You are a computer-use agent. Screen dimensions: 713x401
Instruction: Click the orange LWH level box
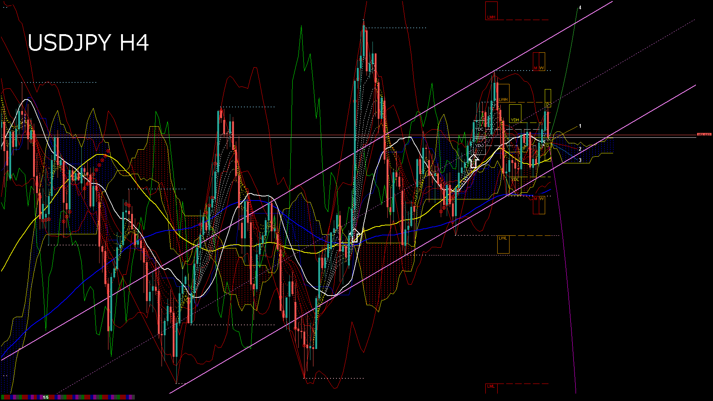[503, 94]
